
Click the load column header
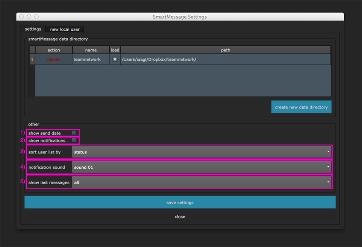pos(115,50)
